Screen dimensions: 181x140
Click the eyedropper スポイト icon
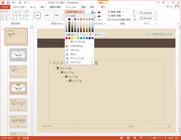tap(67, 50)
